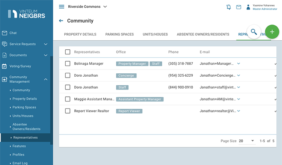Viewport: 282px width, 165px height.
Task: Open the mail envelope icon in header
Action: pyautogui.click(x=239, y=7)
